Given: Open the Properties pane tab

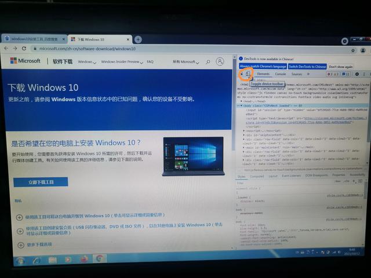Looking at the screenshot, I should [x=339, y=175].
